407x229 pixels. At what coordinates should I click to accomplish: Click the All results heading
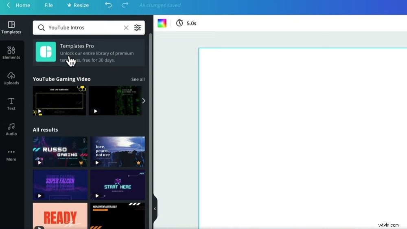pos(45,130)
